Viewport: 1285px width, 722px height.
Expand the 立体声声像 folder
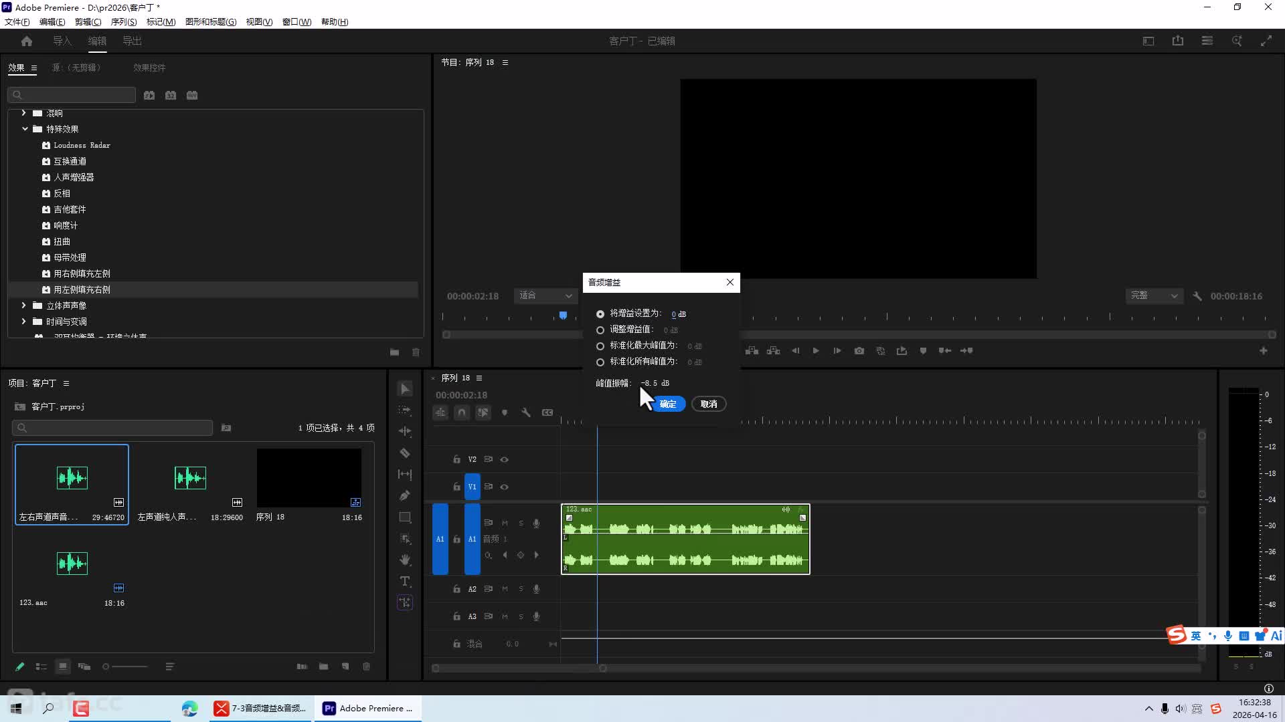(x=24, y=306)
